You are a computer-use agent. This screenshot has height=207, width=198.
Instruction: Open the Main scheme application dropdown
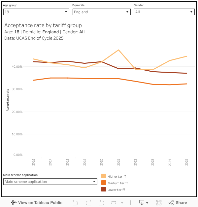[50, 182]
